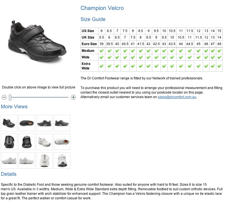Click the zoom out minus icon
The width and height of the screenshot is (225, 205).
4,97
